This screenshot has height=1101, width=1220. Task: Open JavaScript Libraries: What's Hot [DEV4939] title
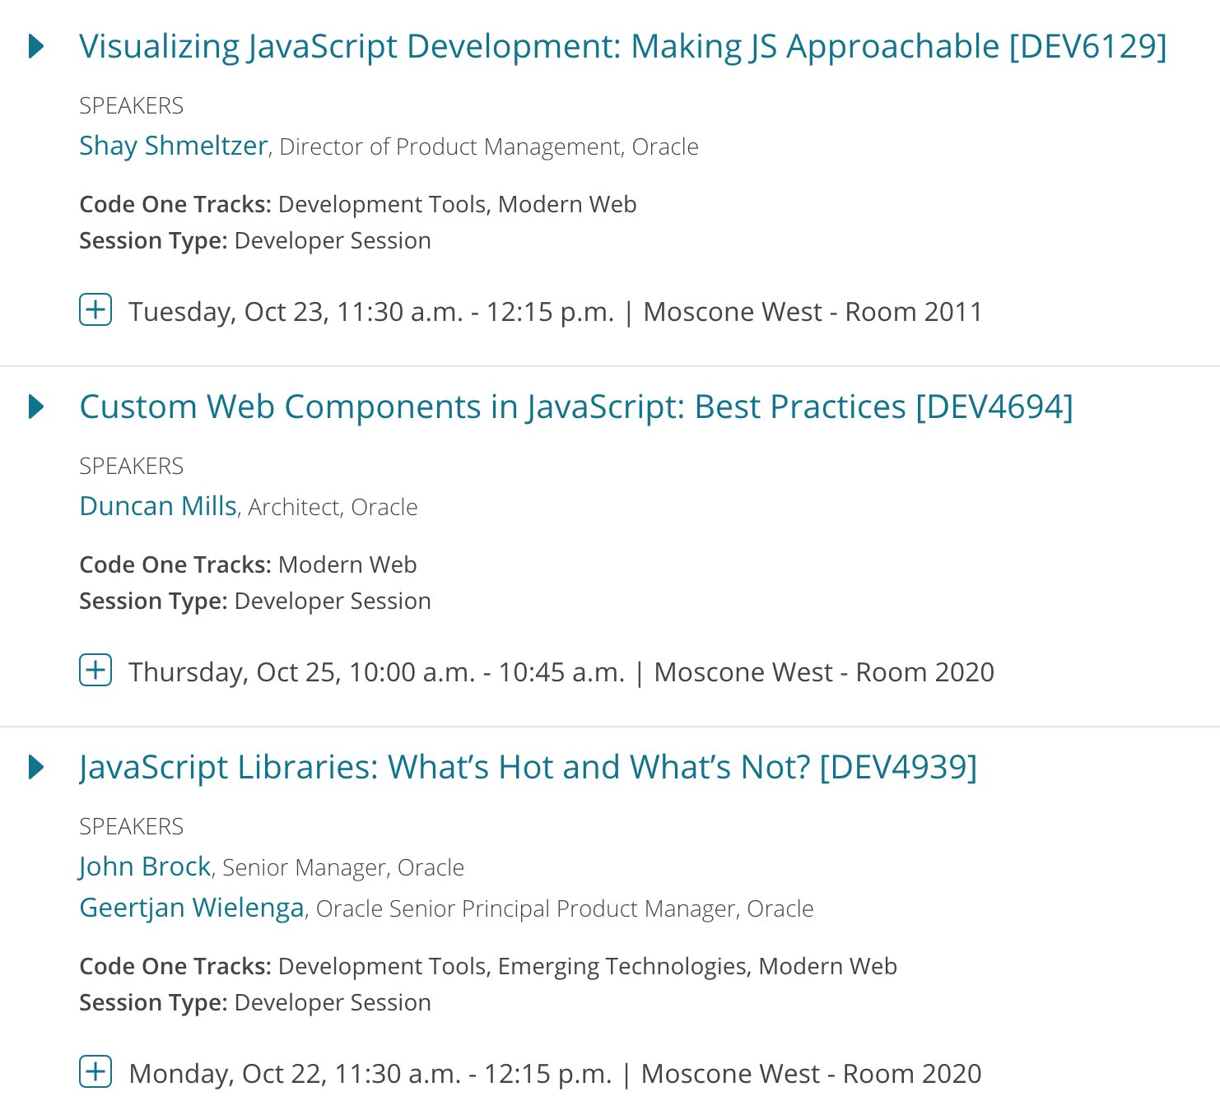528,768
